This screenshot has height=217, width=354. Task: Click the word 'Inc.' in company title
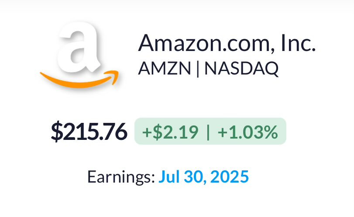298,43
